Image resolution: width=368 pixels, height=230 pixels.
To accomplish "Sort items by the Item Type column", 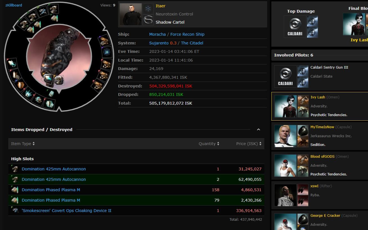I will pos(23,144).
